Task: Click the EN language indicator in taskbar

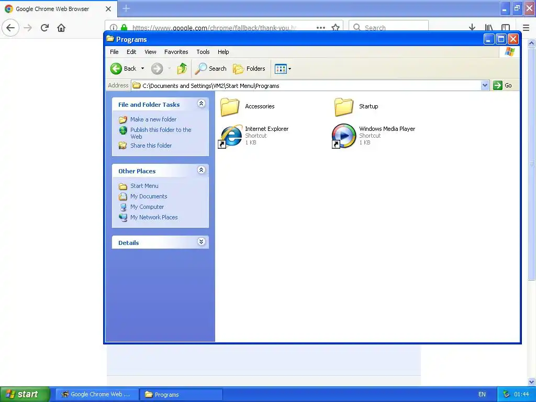Action: pyautogui.click(x=482, y=395)
